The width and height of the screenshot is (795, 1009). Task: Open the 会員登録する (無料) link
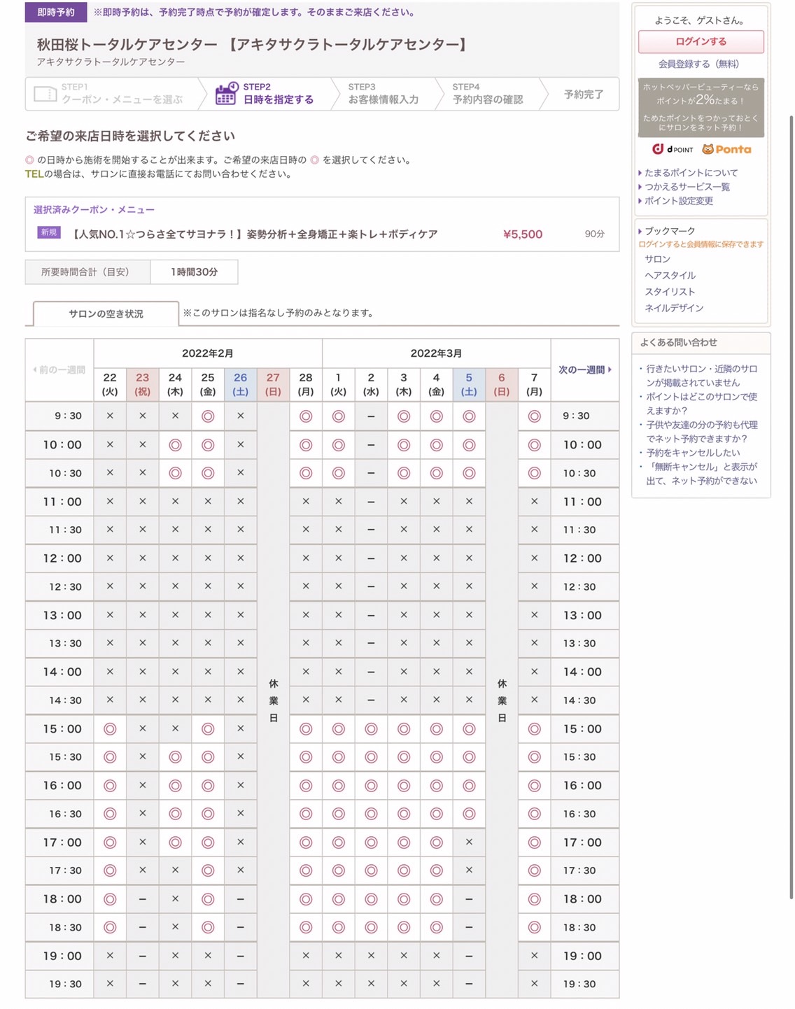[x=698, y=64]
